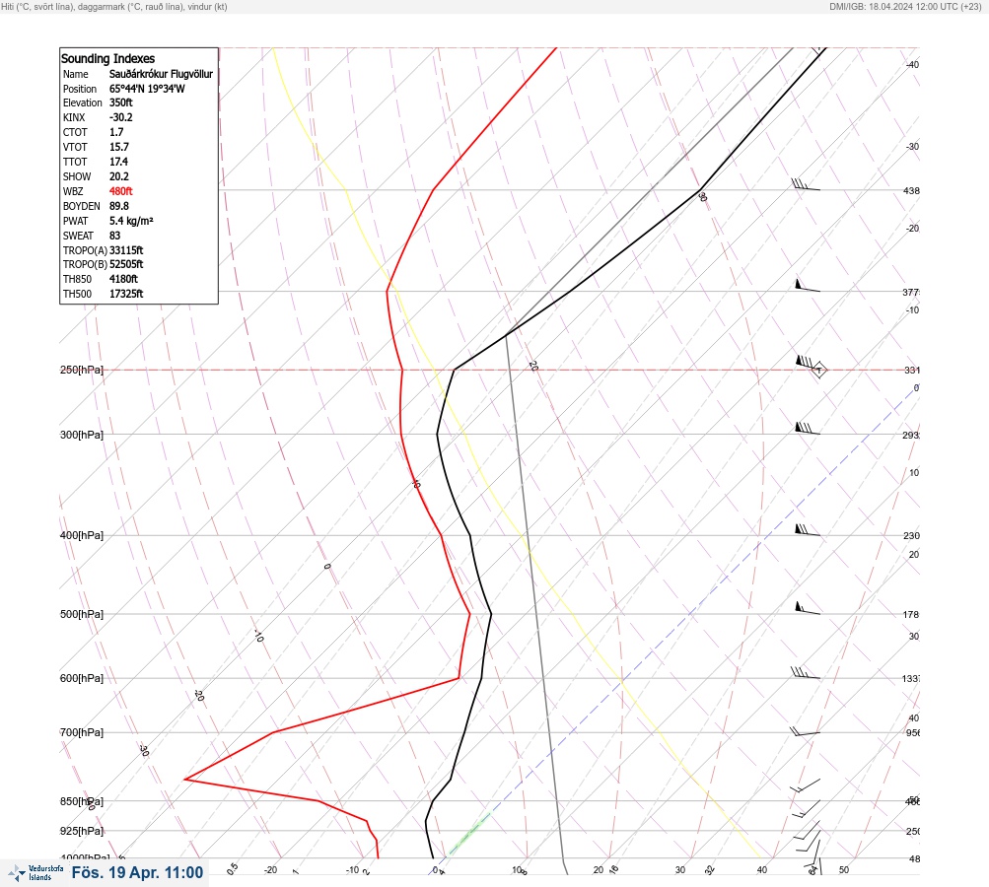989x887 pixels.
Task: Click the TROPO(B) value 52505ft
Action: coord(126,264)
